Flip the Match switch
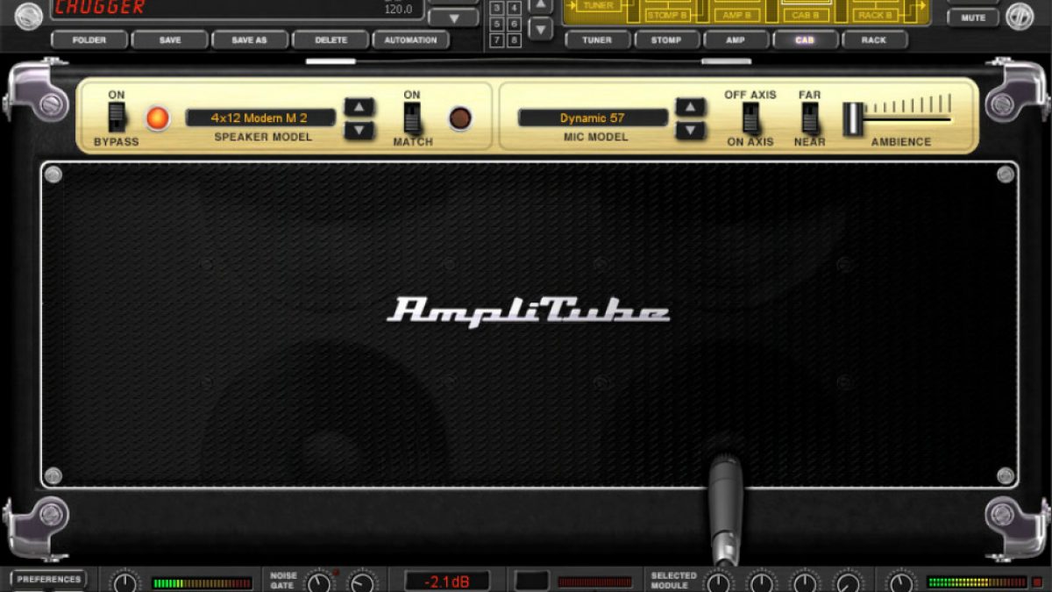Image resolution: width=1052 pixels, height=592 pixels. 412,118
